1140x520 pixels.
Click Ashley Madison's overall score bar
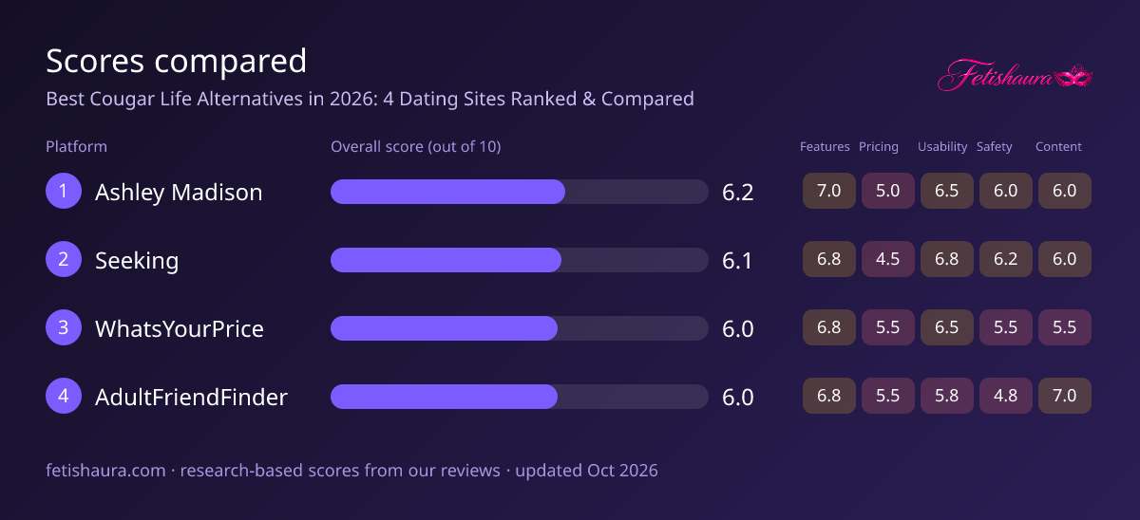click(519, 191)
